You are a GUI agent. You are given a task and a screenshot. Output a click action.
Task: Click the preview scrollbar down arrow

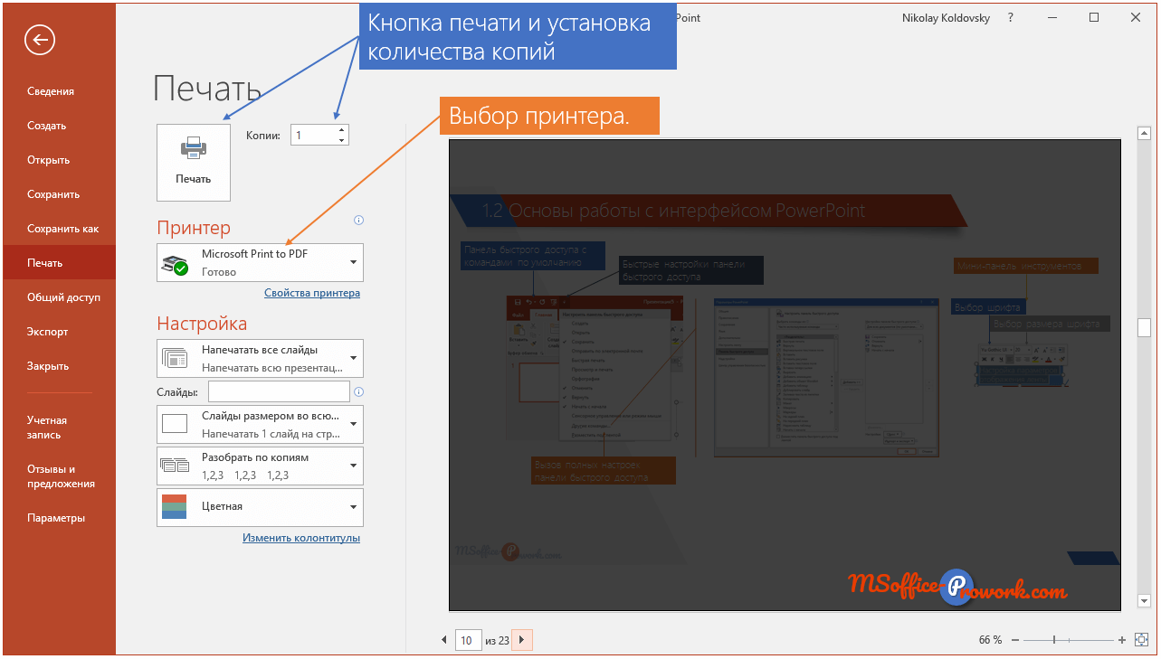click(x=1144, y=601)
